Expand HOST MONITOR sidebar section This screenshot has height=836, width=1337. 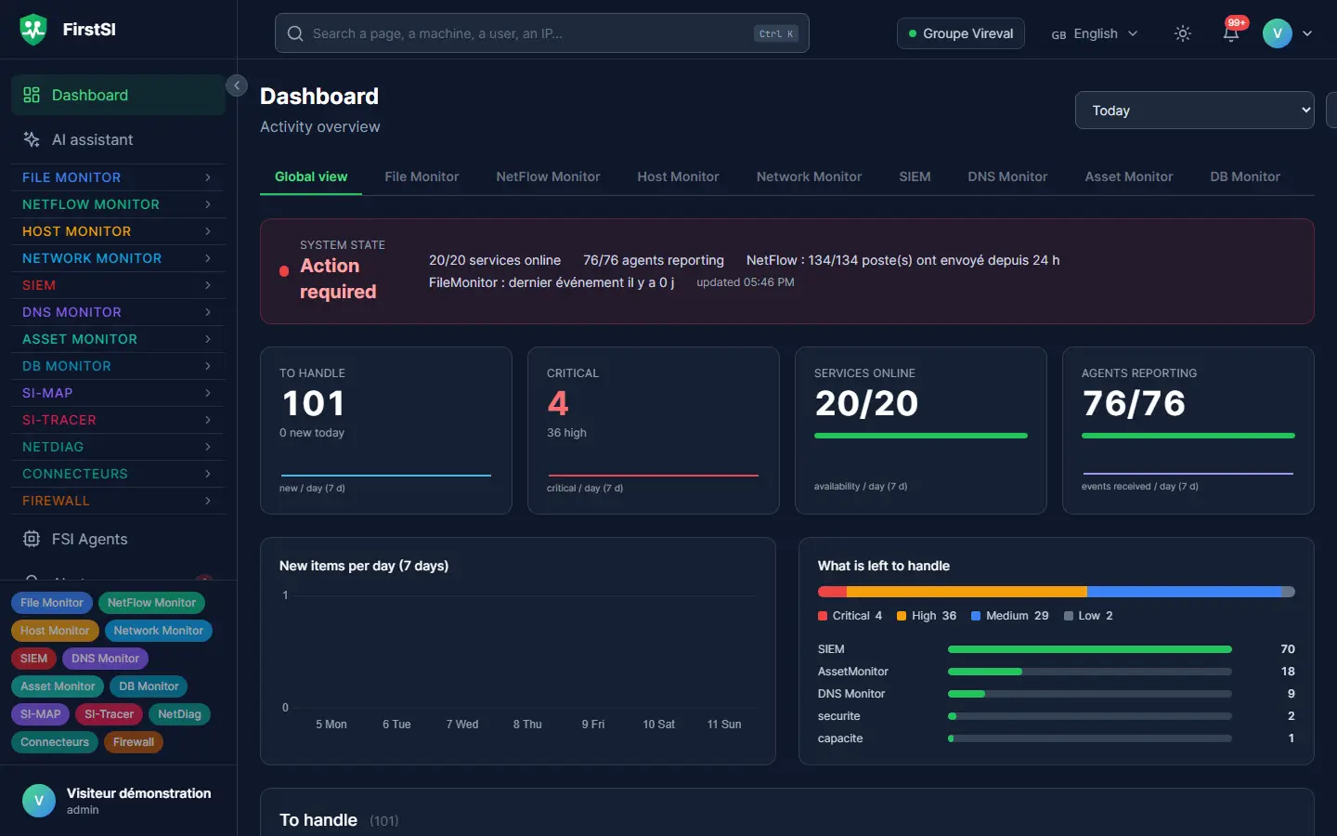pos(117,231)
